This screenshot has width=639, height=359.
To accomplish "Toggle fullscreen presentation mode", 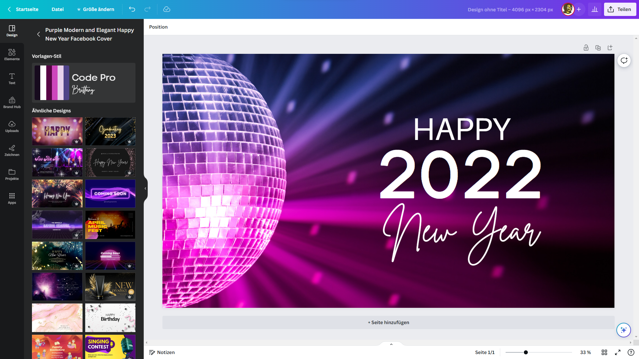I will pyautogui.click(x=618, y=352).
